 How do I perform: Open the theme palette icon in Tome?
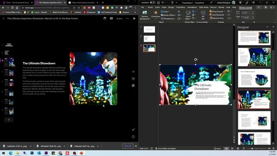133,85
